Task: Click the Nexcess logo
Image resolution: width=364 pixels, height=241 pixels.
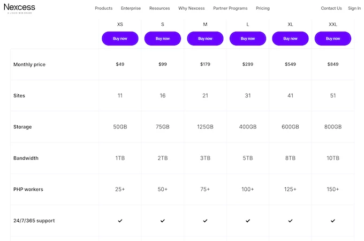Action: tap(19, 7)
